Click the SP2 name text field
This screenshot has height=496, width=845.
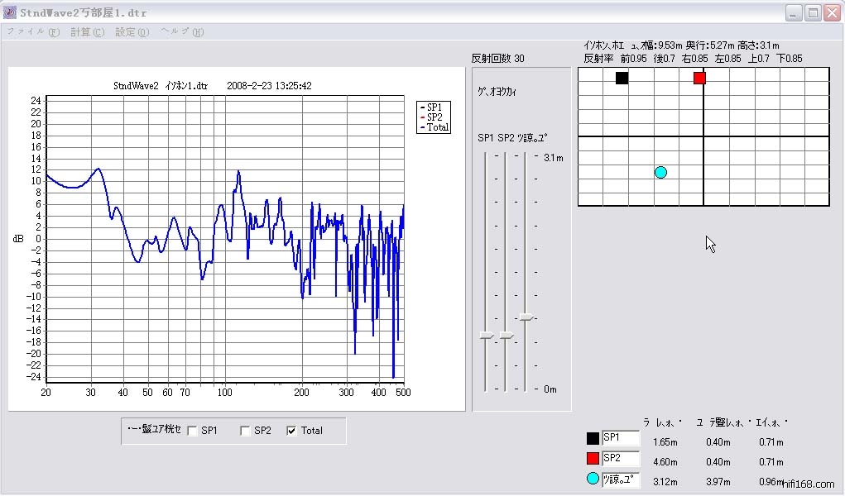[x=620, y=459]
